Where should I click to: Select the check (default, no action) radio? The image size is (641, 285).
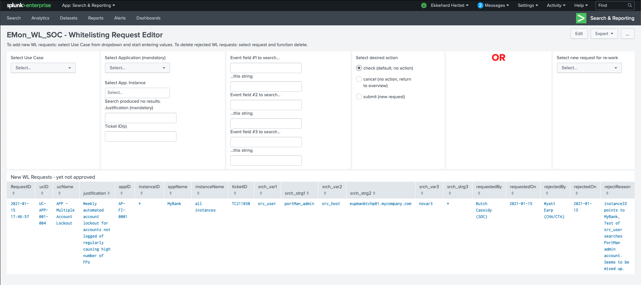click(359, 68)
